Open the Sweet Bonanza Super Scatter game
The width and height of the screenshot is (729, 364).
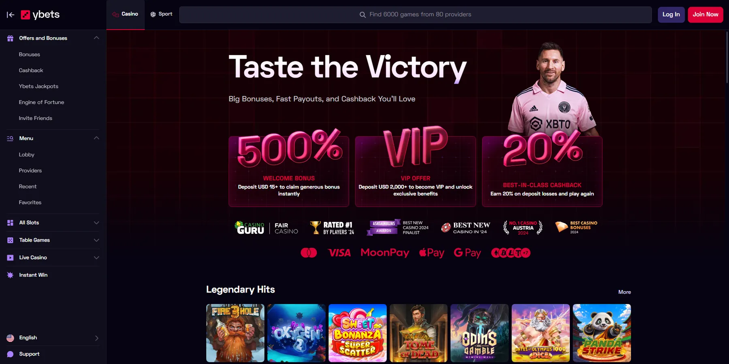[x=358, y=333]
